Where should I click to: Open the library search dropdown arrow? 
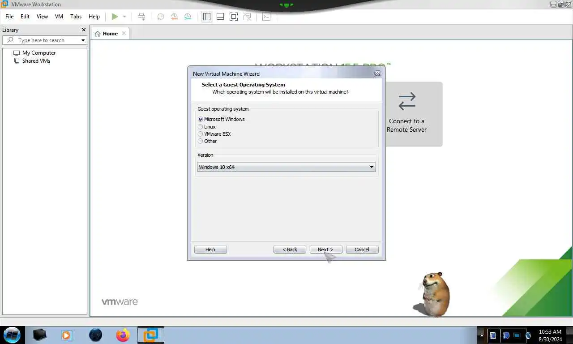(x=83, y=40)
